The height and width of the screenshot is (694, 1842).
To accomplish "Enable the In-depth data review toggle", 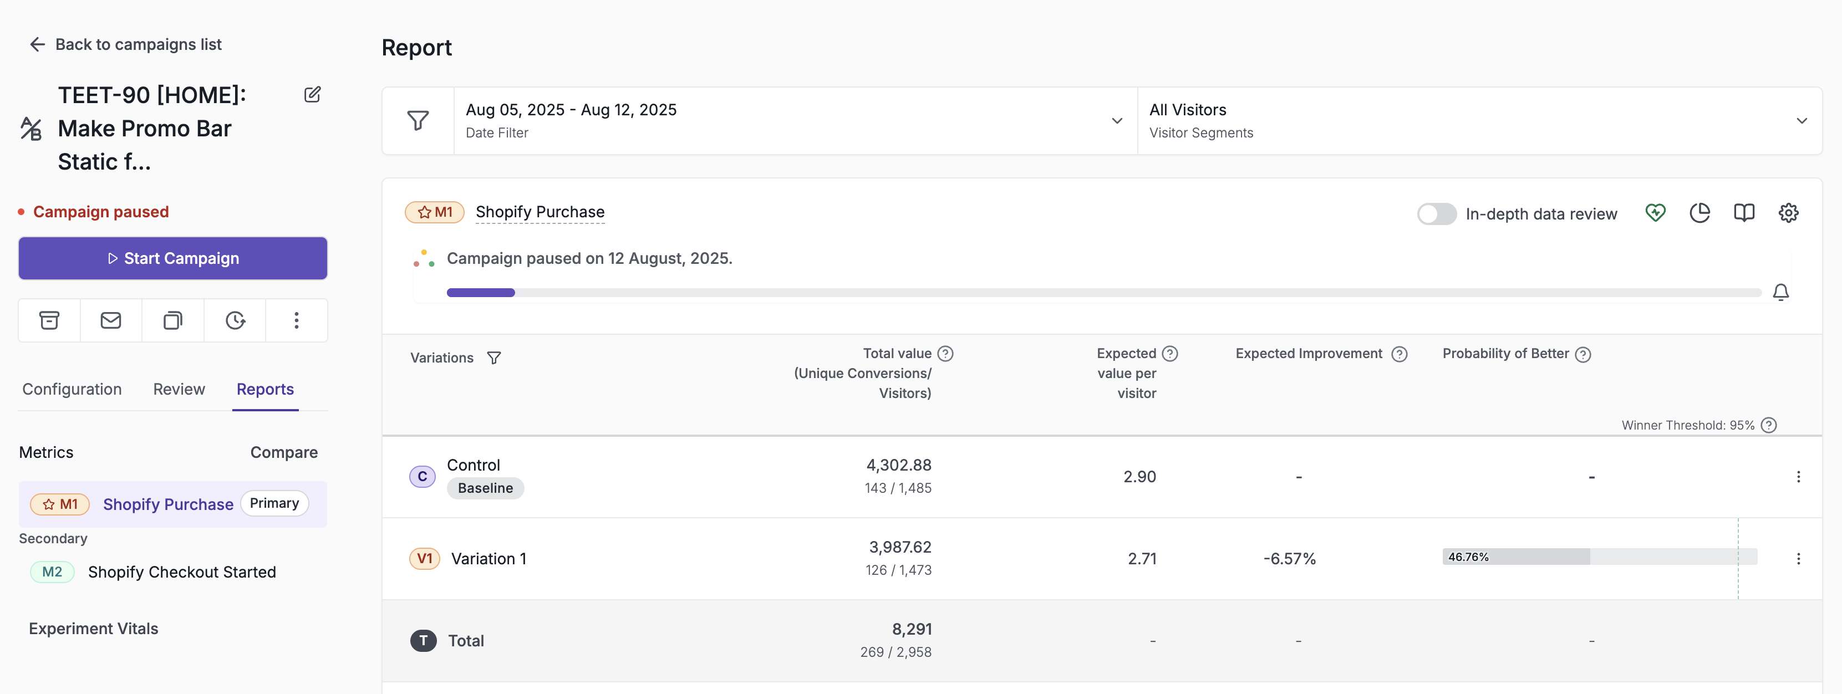I will [x=1437, y=214].
